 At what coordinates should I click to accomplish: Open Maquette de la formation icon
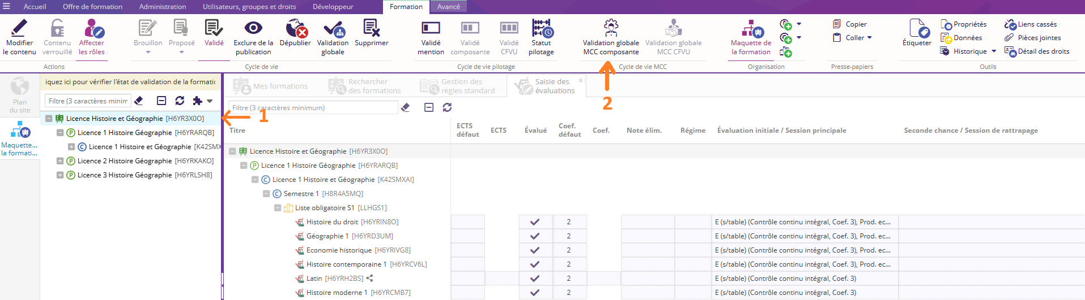(751, 29)
